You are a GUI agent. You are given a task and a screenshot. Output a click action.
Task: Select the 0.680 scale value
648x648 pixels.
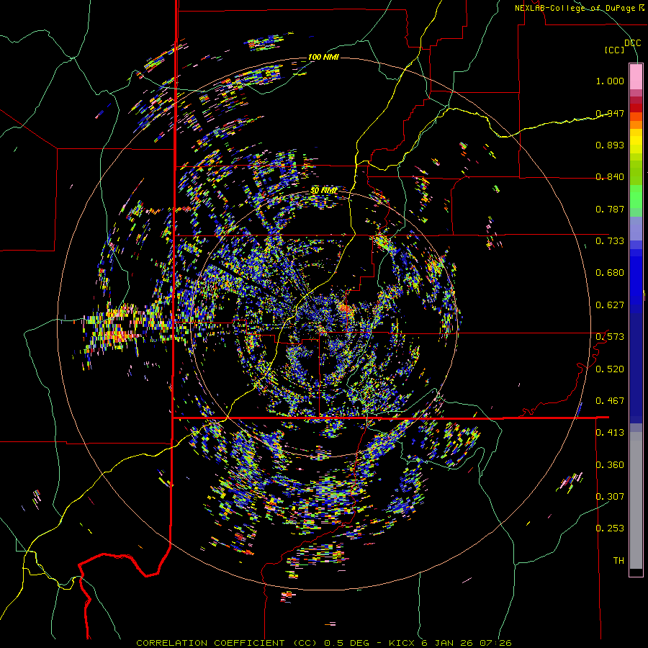[x=610, y=273]
